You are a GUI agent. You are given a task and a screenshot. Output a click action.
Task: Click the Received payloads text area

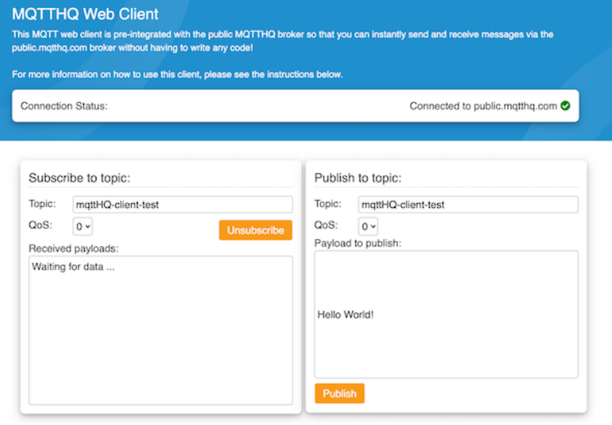point(160,330)
